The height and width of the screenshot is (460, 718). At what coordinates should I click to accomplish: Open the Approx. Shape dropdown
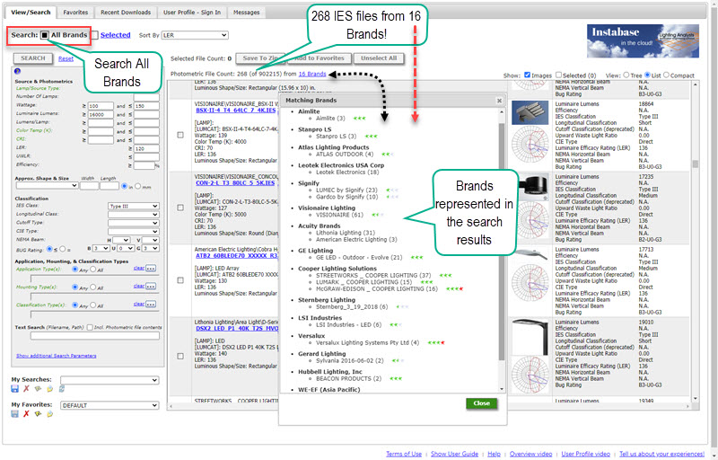tap(47, 186)
